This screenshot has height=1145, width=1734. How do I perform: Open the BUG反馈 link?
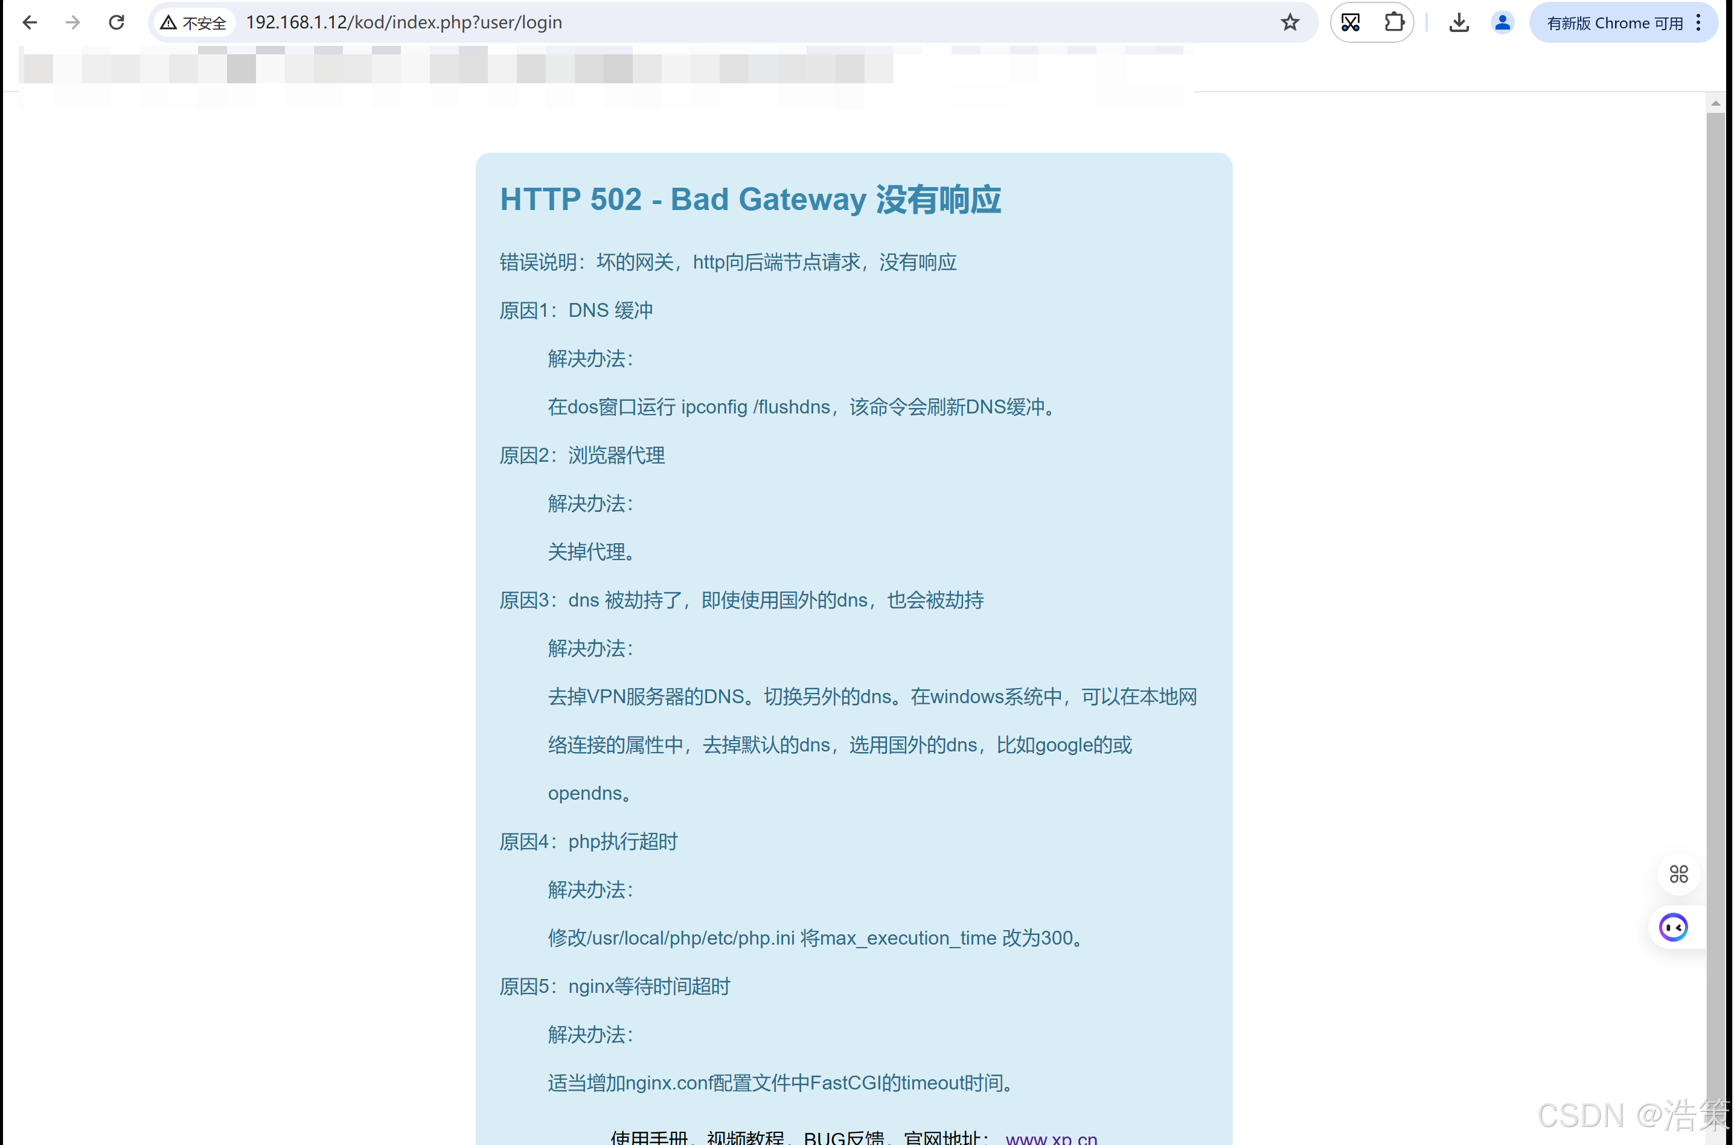843,1138
